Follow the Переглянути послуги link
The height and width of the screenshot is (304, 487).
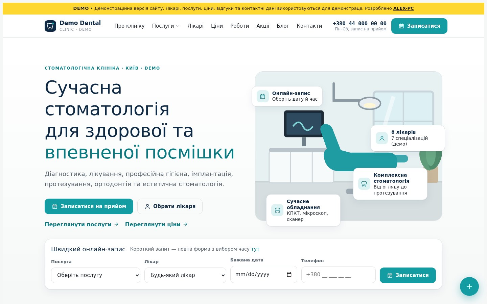82,224
